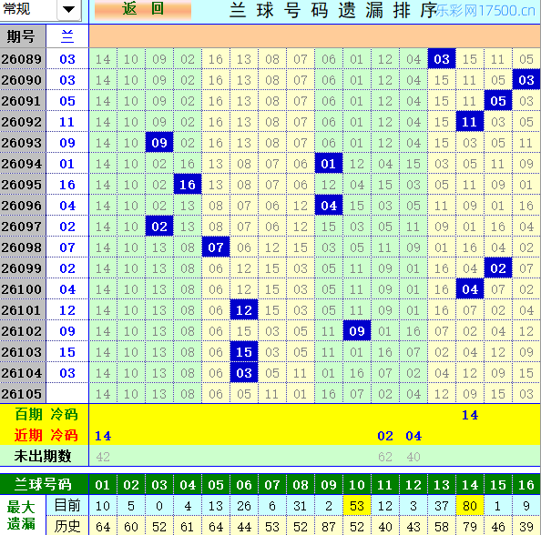Image resolution: width=541 pixels, height=535 pixels.
Task: Click highlighted 02 in row 26097
Action: click(159, 227)
